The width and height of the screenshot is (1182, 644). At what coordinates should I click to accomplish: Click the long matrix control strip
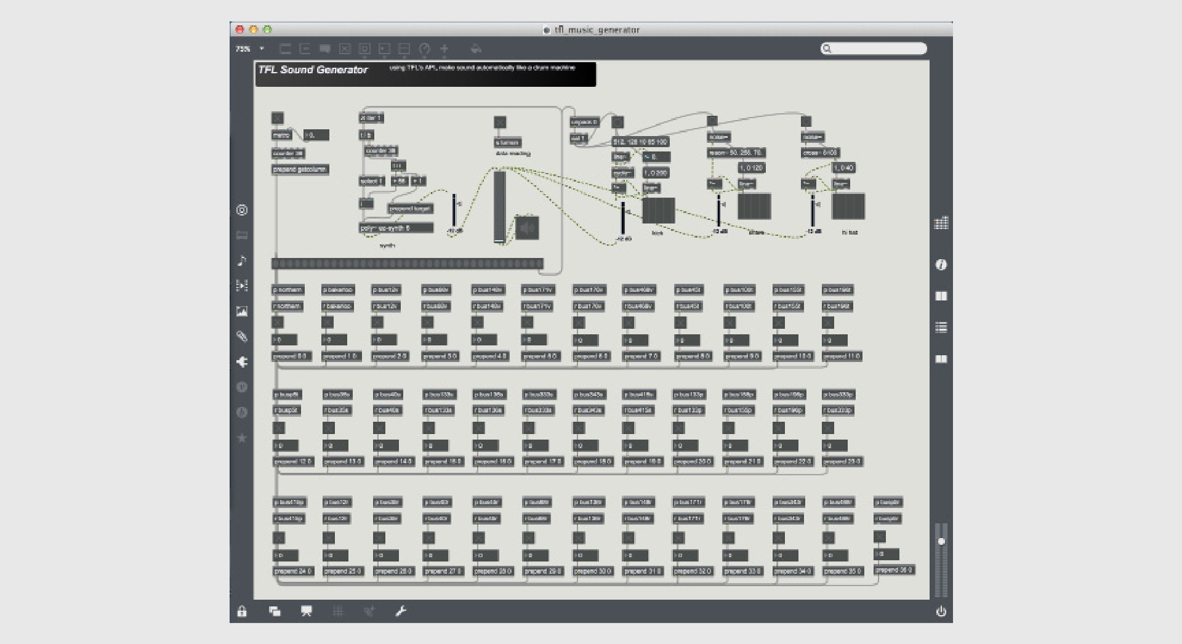point(408,264)
